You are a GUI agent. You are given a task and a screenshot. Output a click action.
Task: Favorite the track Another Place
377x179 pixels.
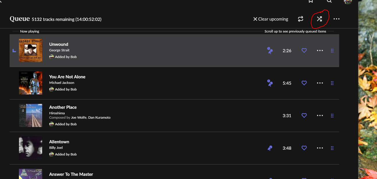tap(304, 115)
